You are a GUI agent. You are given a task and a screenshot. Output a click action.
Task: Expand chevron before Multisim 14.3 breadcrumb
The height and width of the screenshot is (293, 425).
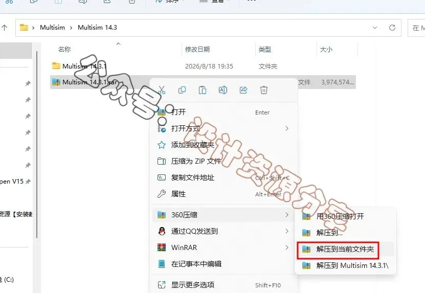coord(71,28)
